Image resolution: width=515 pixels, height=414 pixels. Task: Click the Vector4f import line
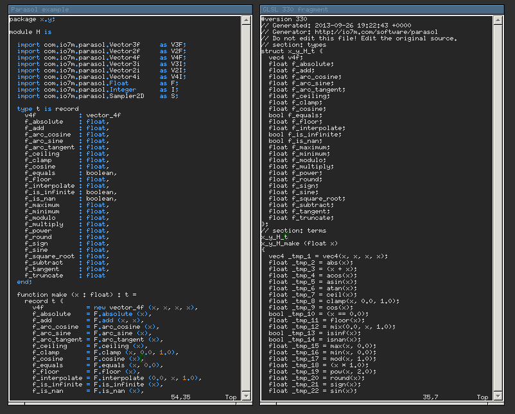(x=101, y=58)
